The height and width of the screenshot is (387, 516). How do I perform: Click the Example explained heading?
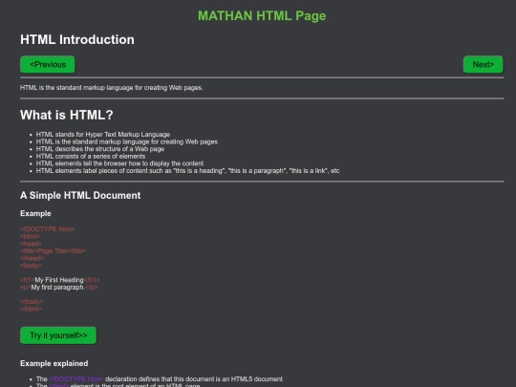pyautogui.click(x=54, y=363)
